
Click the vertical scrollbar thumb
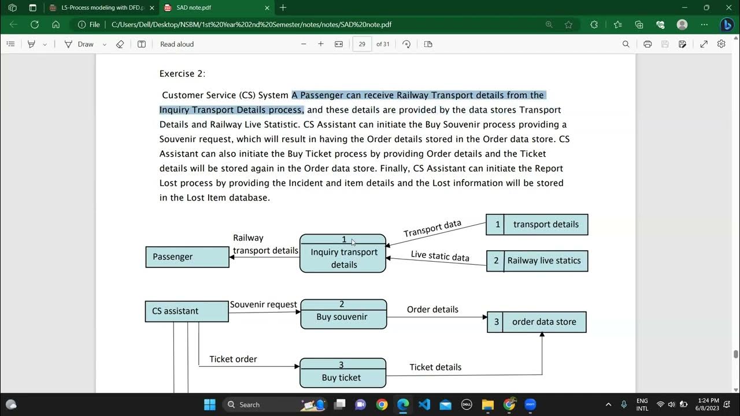tap(736, 354)
